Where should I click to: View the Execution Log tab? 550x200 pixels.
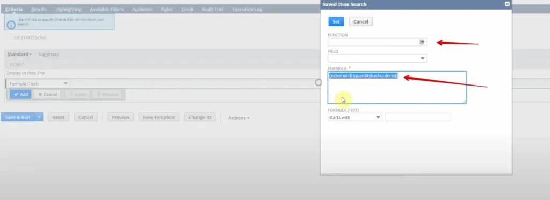pos(247,10)
